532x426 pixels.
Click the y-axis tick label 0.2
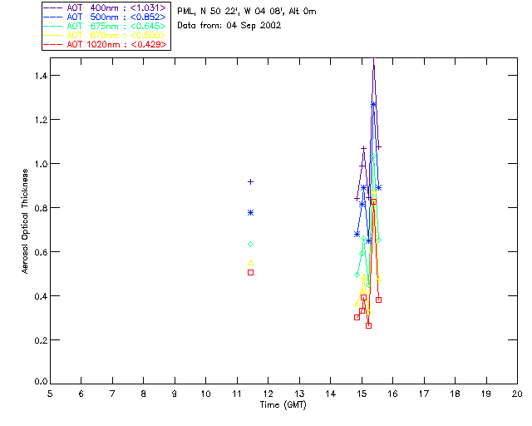[41, 340]
